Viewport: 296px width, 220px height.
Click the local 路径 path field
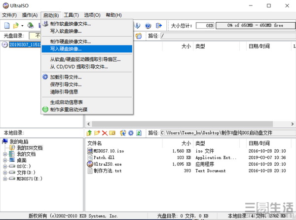[x=228, y=133]
